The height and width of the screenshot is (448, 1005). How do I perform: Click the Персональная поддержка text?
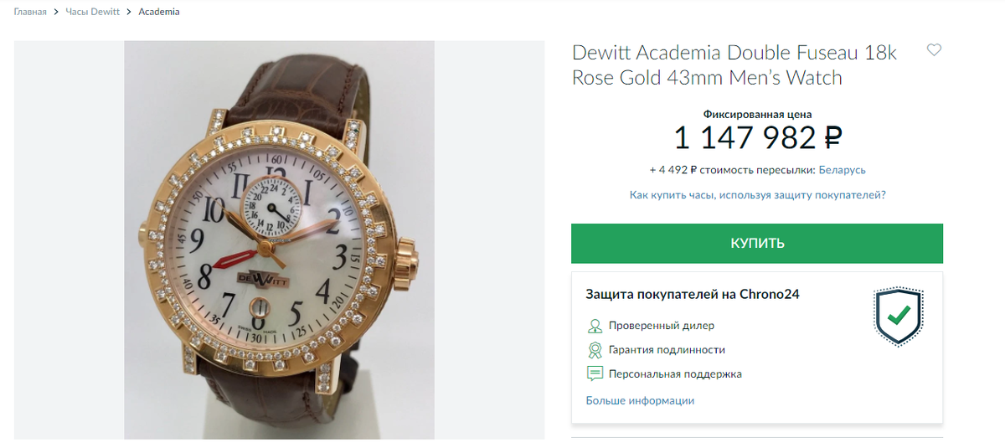(x=676, y=374)
